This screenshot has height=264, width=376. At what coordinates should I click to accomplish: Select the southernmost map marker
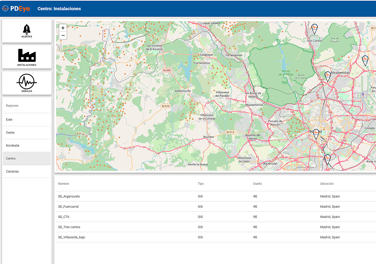327,160
